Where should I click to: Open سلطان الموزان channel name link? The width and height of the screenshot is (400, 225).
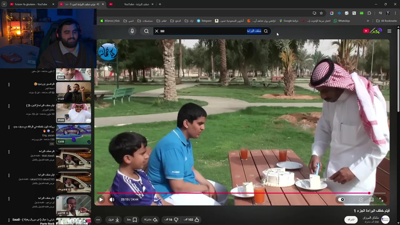pyautogui.click(x=371, y=217)
